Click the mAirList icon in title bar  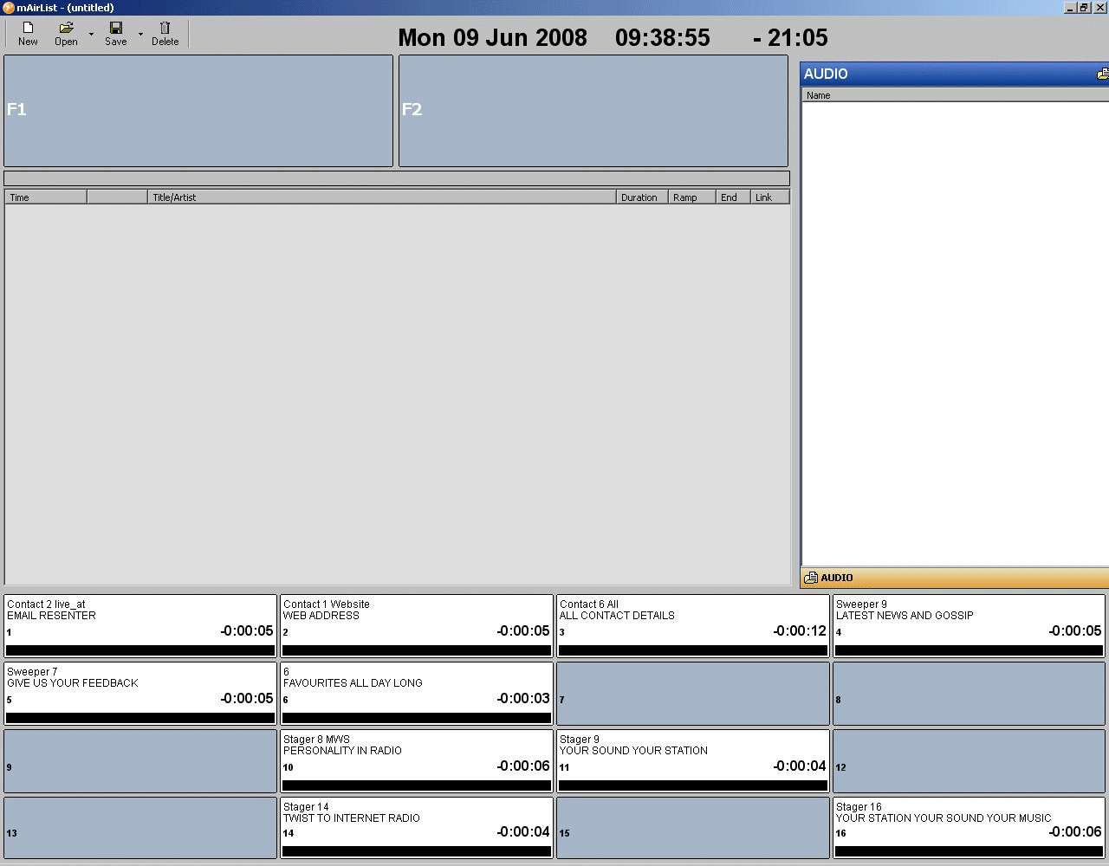[8, 8]
